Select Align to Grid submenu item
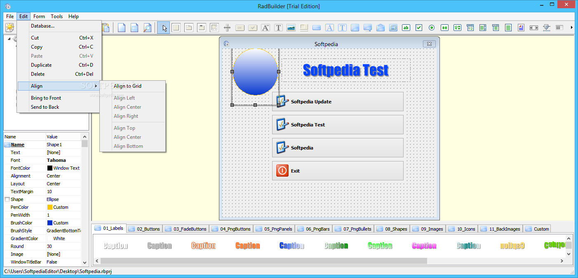 [133, 86]
